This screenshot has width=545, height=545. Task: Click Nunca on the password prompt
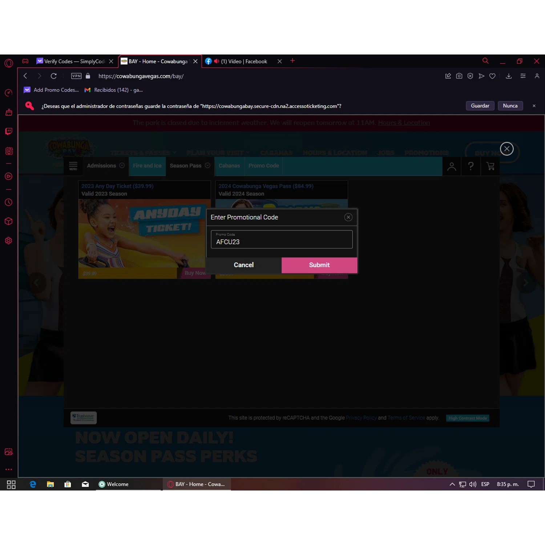coord(510,106)
